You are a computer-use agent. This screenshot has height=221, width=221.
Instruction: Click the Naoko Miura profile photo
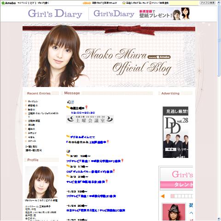pos(41,182)
